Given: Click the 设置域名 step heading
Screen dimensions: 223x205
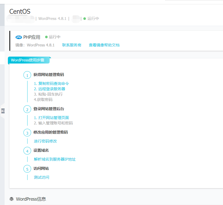Looking at the screenshot, I should (41, 150).
